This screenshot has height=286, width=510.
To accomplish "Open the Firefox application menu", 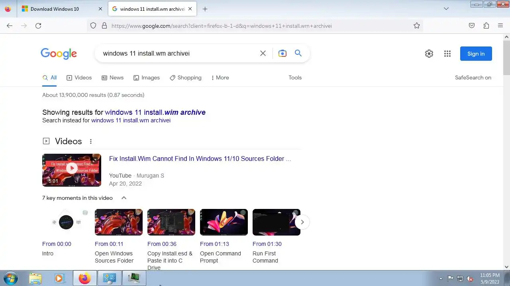I will (500, 26).
